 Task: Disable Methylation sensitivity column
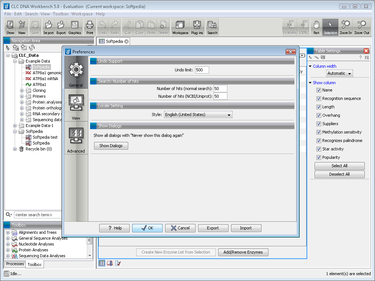click(x=319, y=132)
